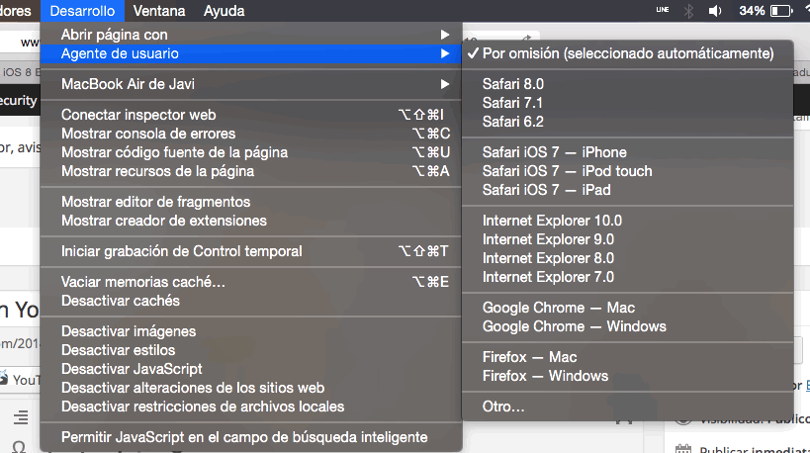Choose Vaciar memorias caché…
The width and height of the screenshot is (810, 453).
[251, 282]
